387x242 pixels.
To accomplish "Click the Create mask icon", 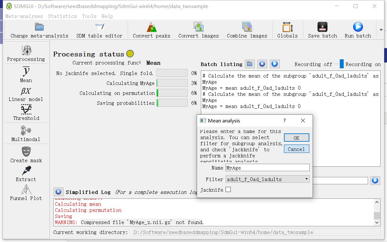I will [x=26, y=154].
